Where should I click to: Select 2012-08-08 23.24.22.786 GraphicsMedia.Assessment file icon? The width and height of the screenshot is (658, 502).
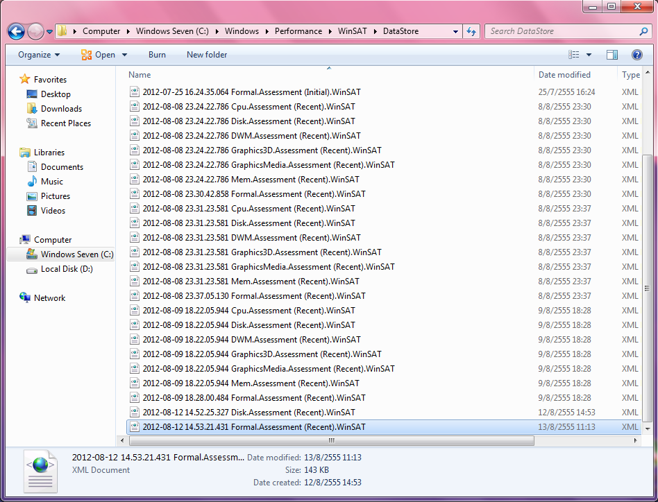(x=134, y=165)
